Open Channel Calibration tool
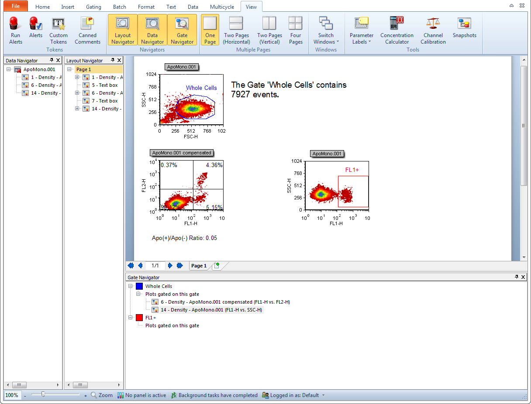 [433, 30]
